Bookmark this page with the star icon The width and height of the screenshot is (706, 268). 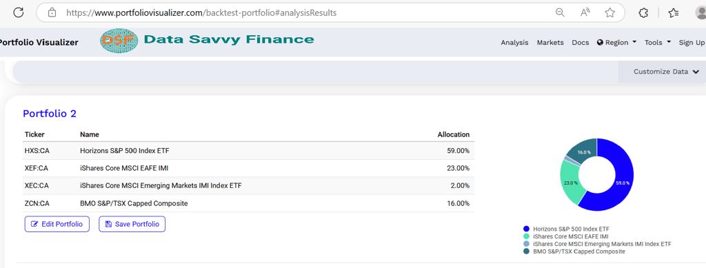(x=610, y=12)
